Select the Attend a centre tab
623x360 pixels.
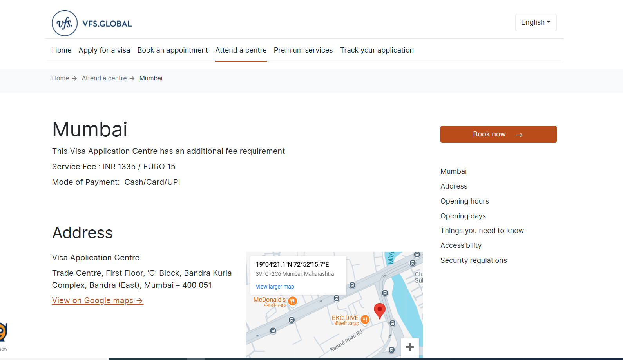(241, 50)
